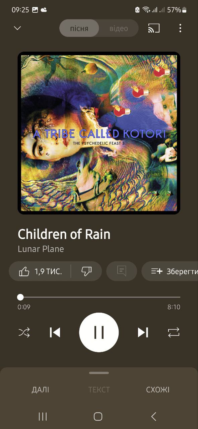
Task: Open the Cast to device icon
Action: pos(154,28)
